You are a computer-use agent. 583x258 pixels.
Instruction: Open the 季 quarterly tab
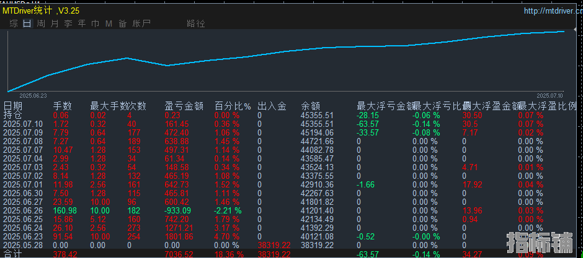(x=68, y=24)
